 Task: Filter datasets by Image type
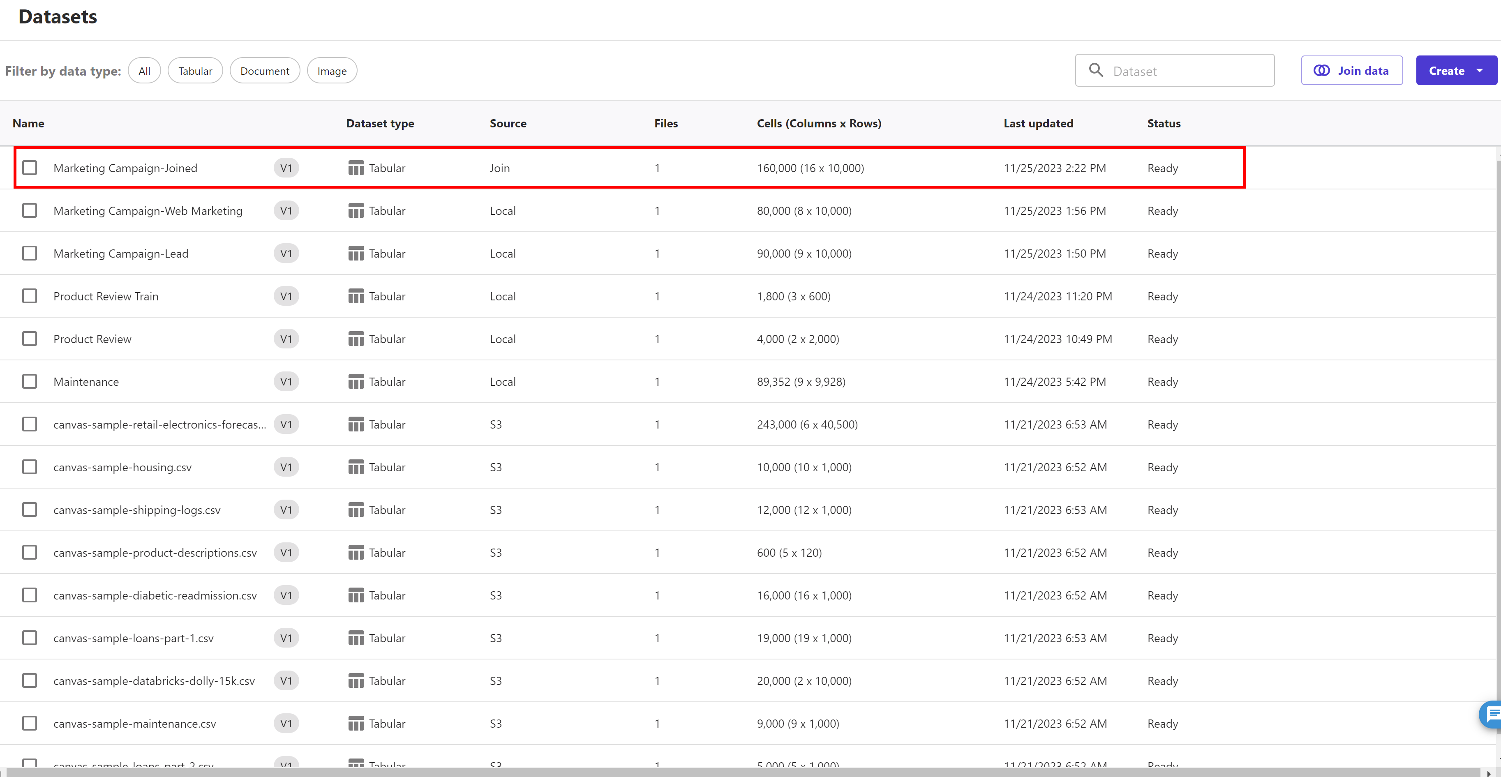pyautogui.click(x=332, y=71)
